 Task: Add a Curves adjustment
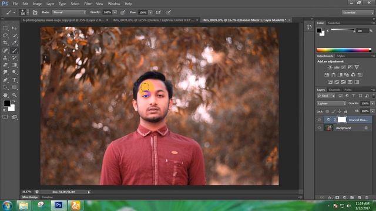click(343, 67)
